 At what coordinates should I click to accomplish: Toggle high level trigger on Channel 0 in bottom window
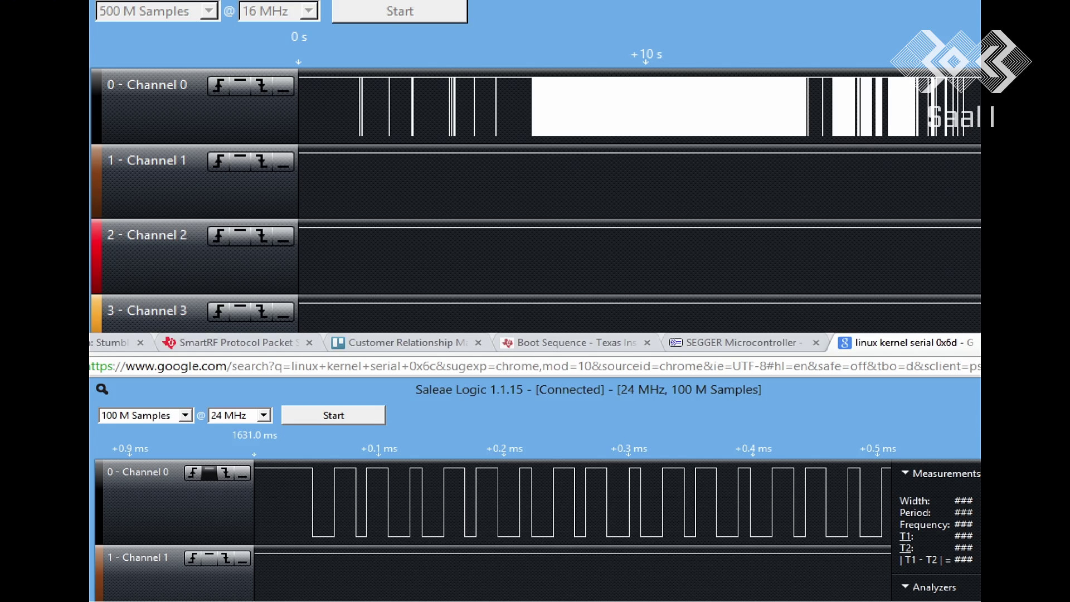point(209,473)
